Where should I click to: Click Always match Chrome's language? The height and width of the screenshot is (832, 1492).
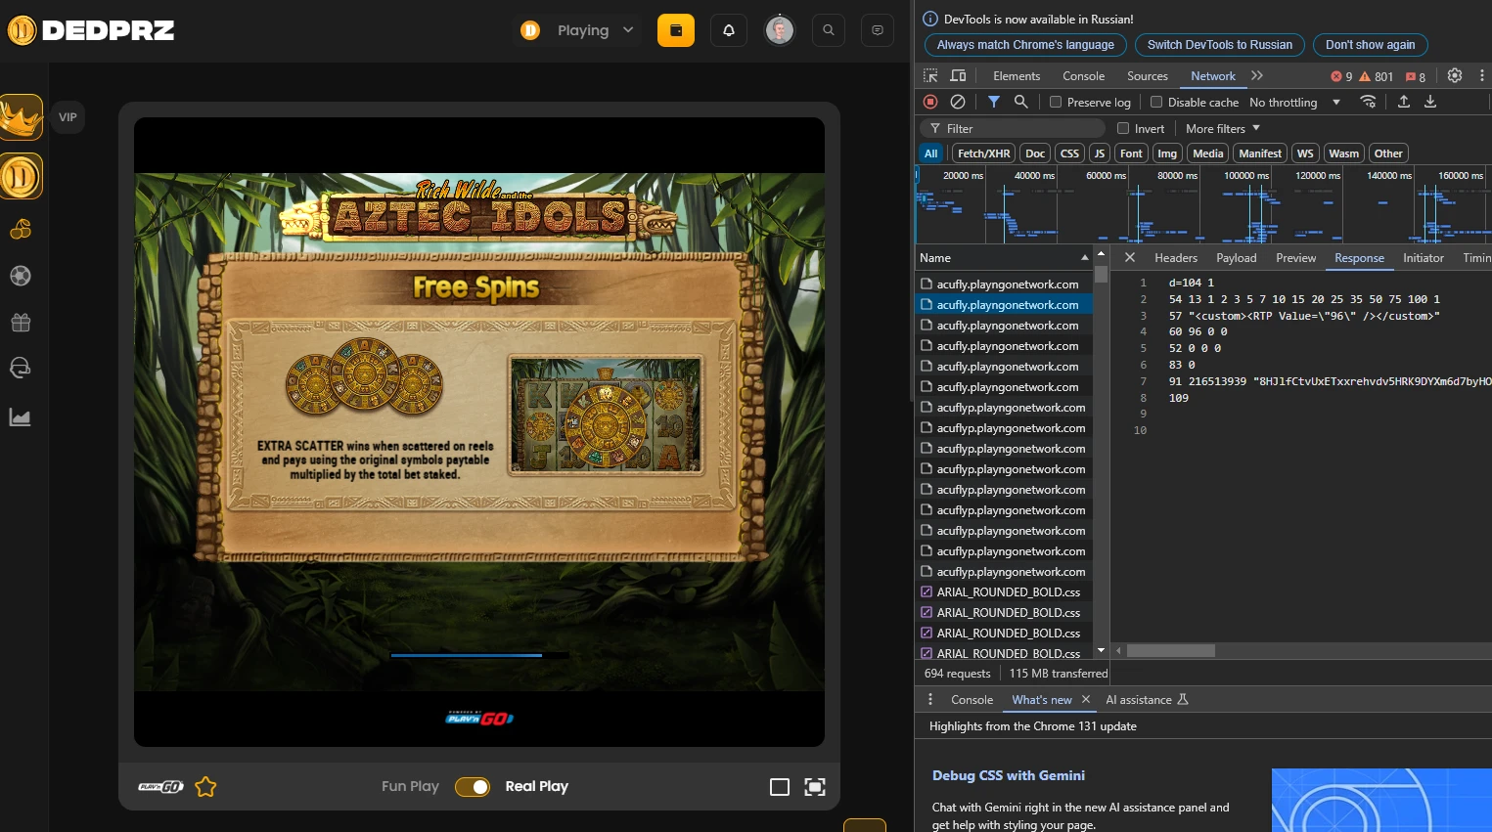click(x=1025, y=45)
